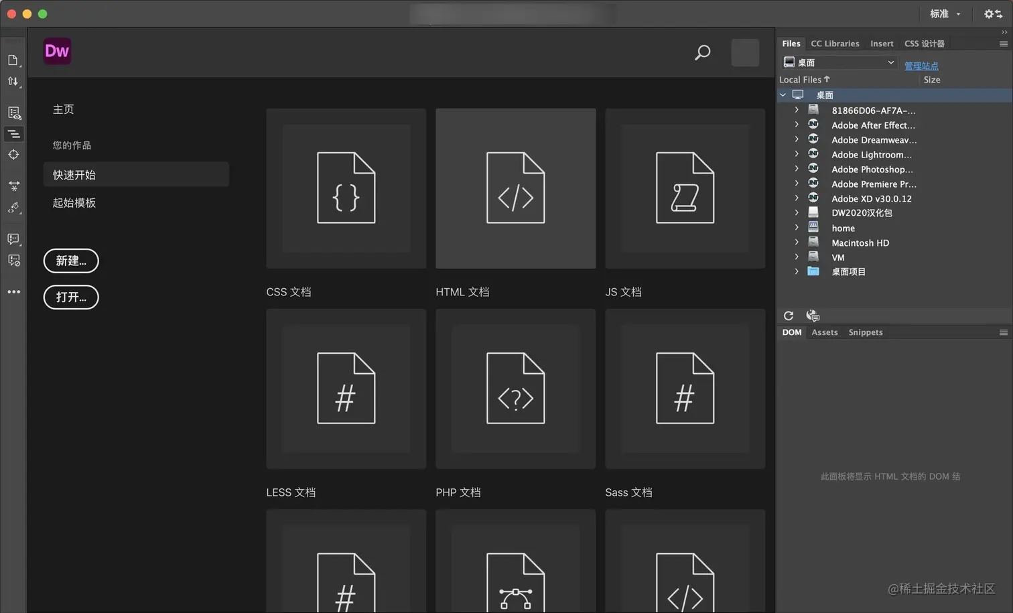This screenshot has width=1013, height=613.
Task: Open sync settings gear icon in title bar
Action: pos(993,13)
